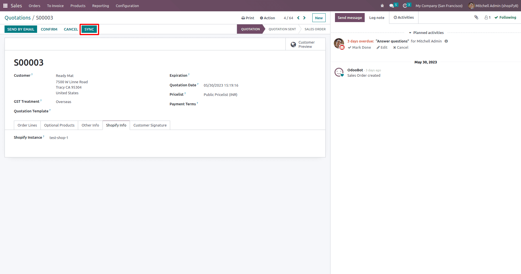Switch to the Other Info tab
This screenshot has height=274, width=521.
tap(90, 125)
